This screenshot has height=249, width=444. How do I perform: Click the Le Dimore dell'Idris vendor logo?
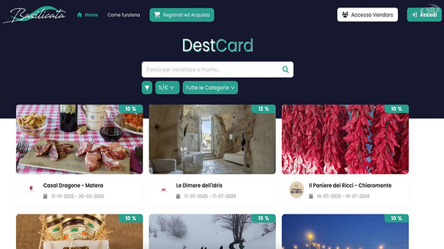pyautogui.click(x=164, y=190)
